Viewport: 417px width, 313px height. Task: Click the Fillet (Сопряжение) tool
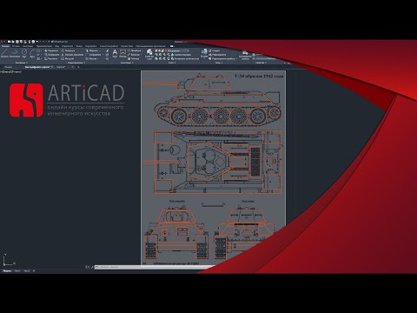point(93,55)
